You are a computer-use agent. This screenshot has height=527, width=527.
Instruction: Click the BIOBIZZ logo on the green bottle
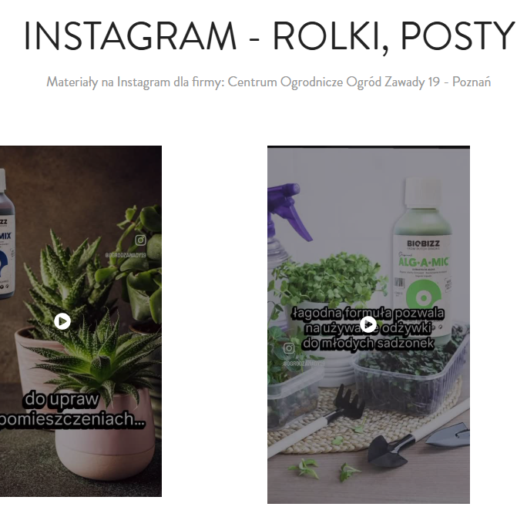pyautogui.click(x=423, y=244)
